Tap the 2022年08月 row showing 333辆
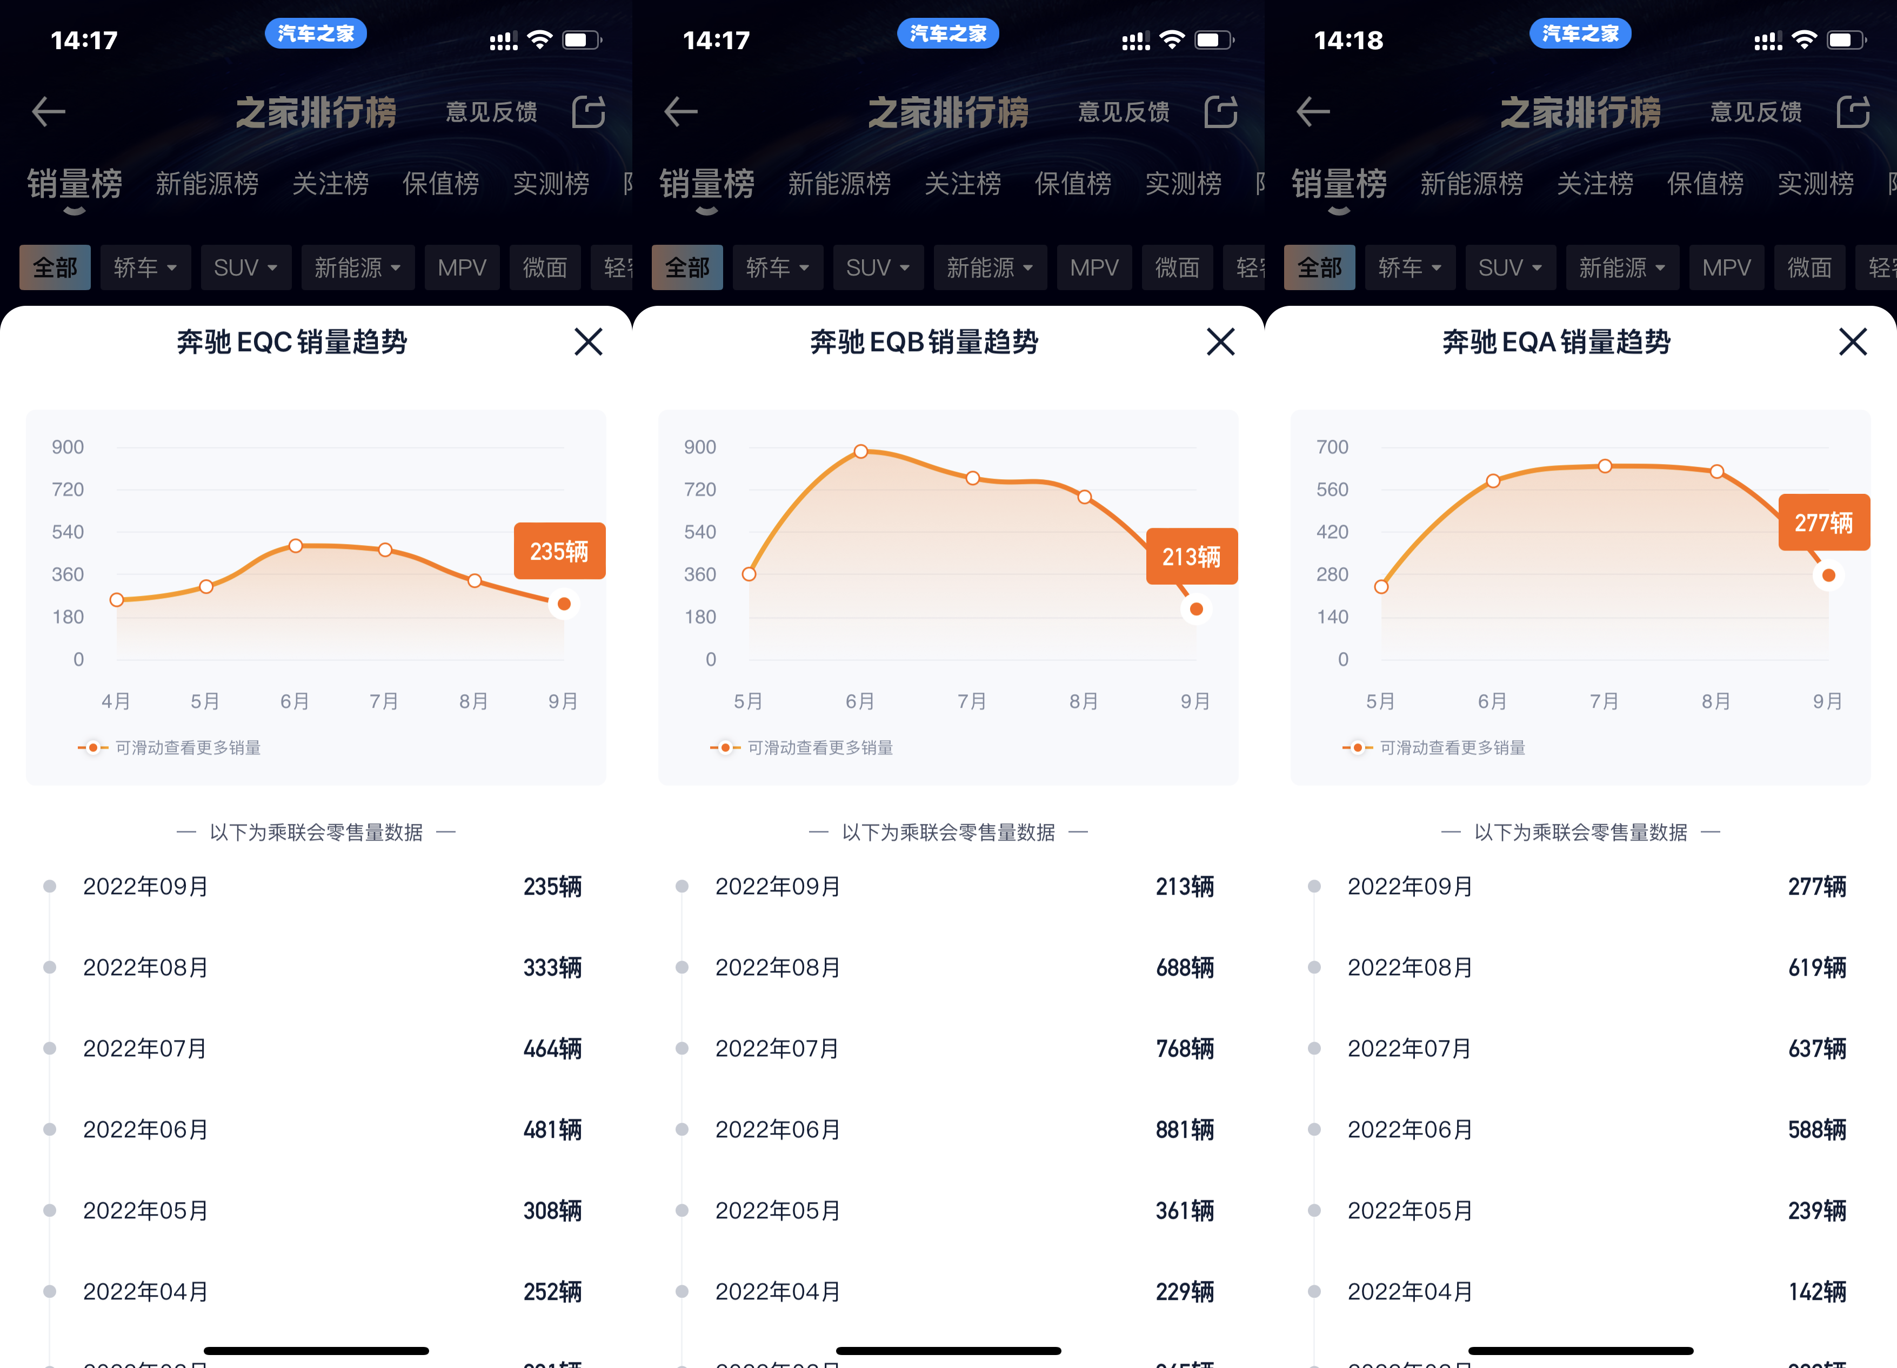This screenshot has width=1897, height=1368. coord(316,968)
